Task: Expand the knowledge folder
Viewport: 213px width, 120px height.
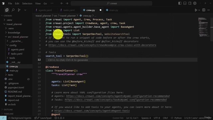Action: tap(14, 33)
